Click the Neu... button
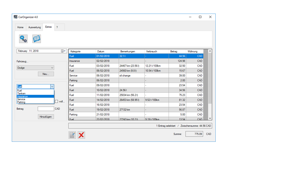The width and height of the screenshot is (290, 181). 46,74
